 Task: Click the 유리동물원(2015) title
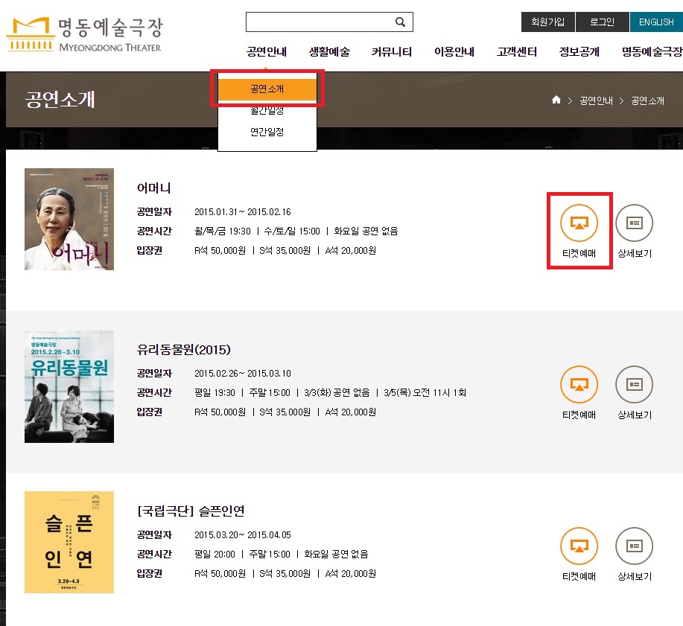183,350
